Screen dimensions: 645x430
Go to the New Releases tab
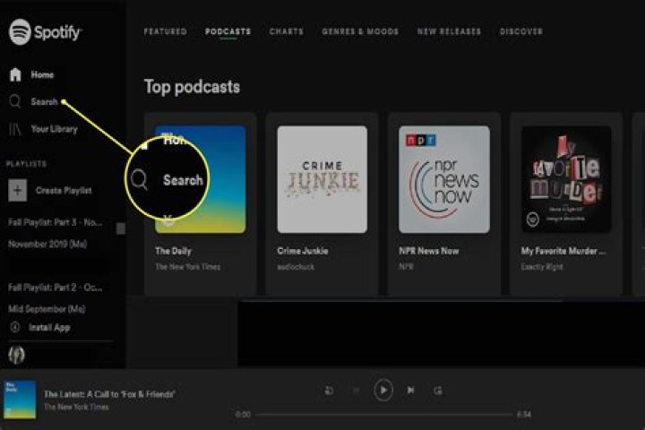click(448, 32)
